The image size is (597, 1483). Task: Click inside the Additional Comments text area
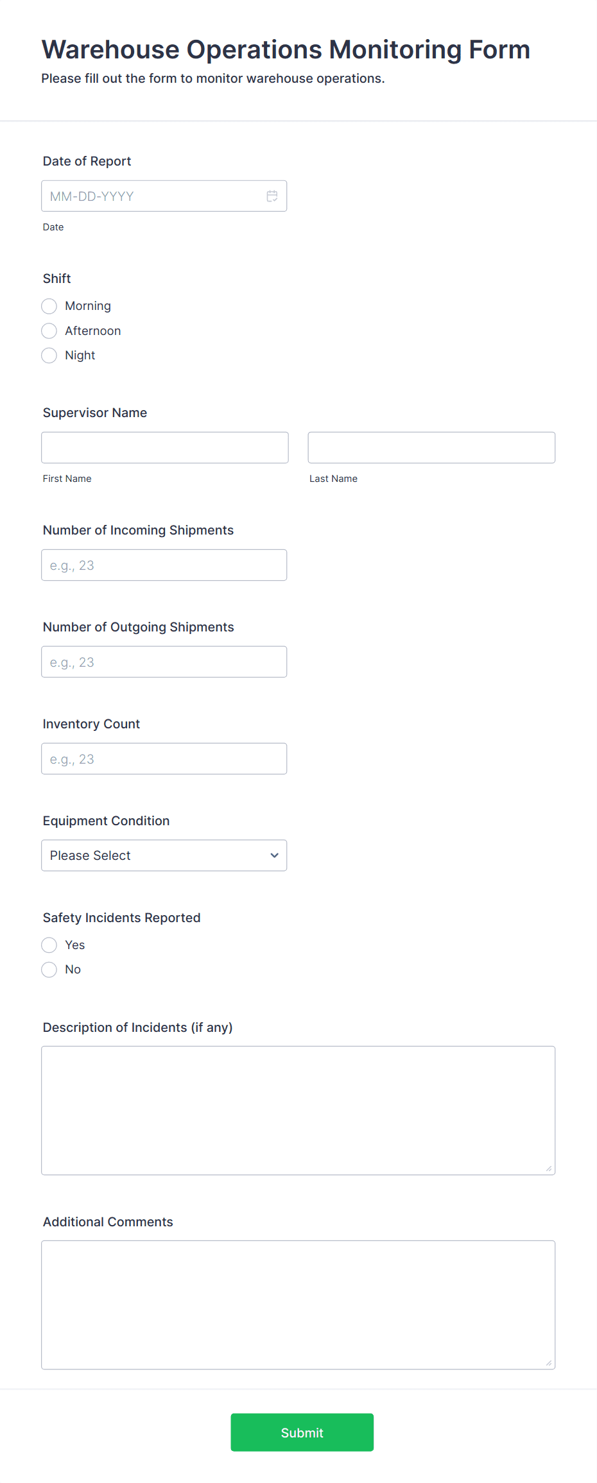click(298, 1305)
